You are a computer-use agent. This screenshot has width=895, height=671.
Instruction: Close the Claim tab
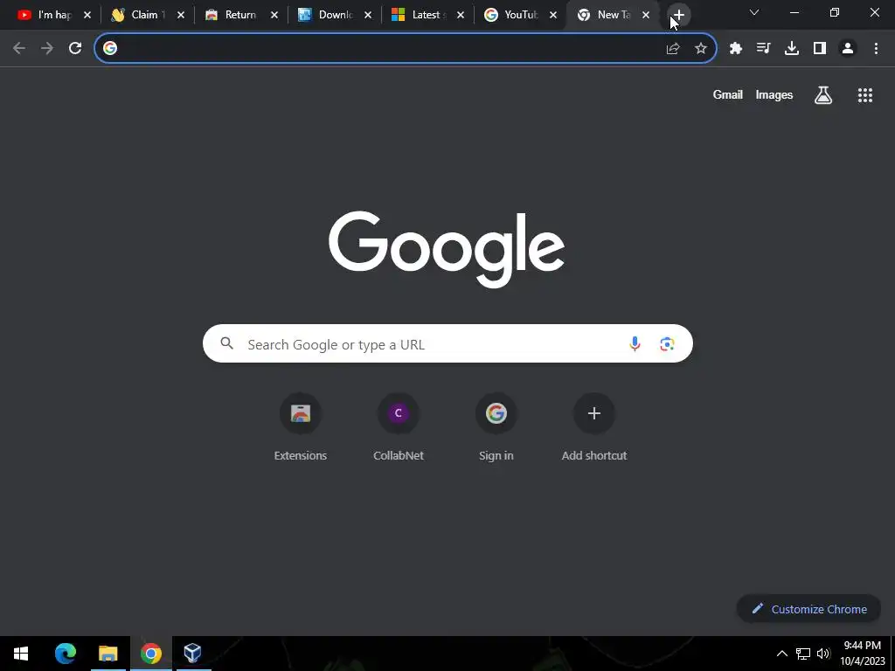pos(181,15)
